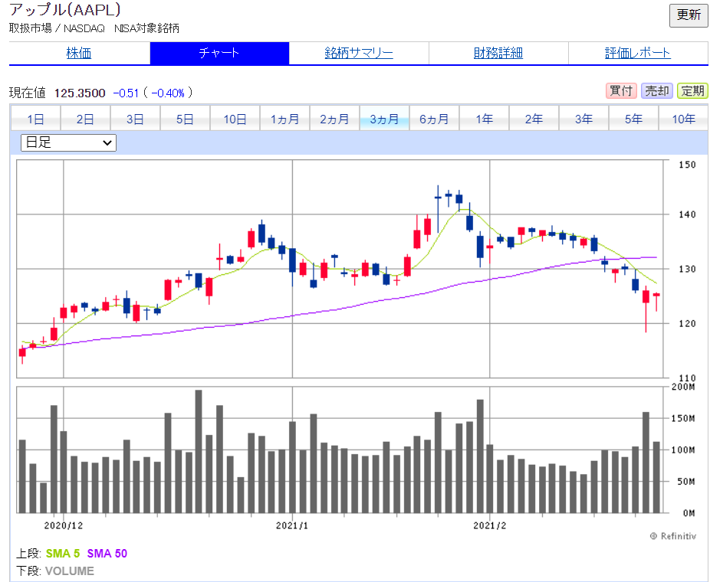Click the 150M volume axis label

[x=683, y=418]
